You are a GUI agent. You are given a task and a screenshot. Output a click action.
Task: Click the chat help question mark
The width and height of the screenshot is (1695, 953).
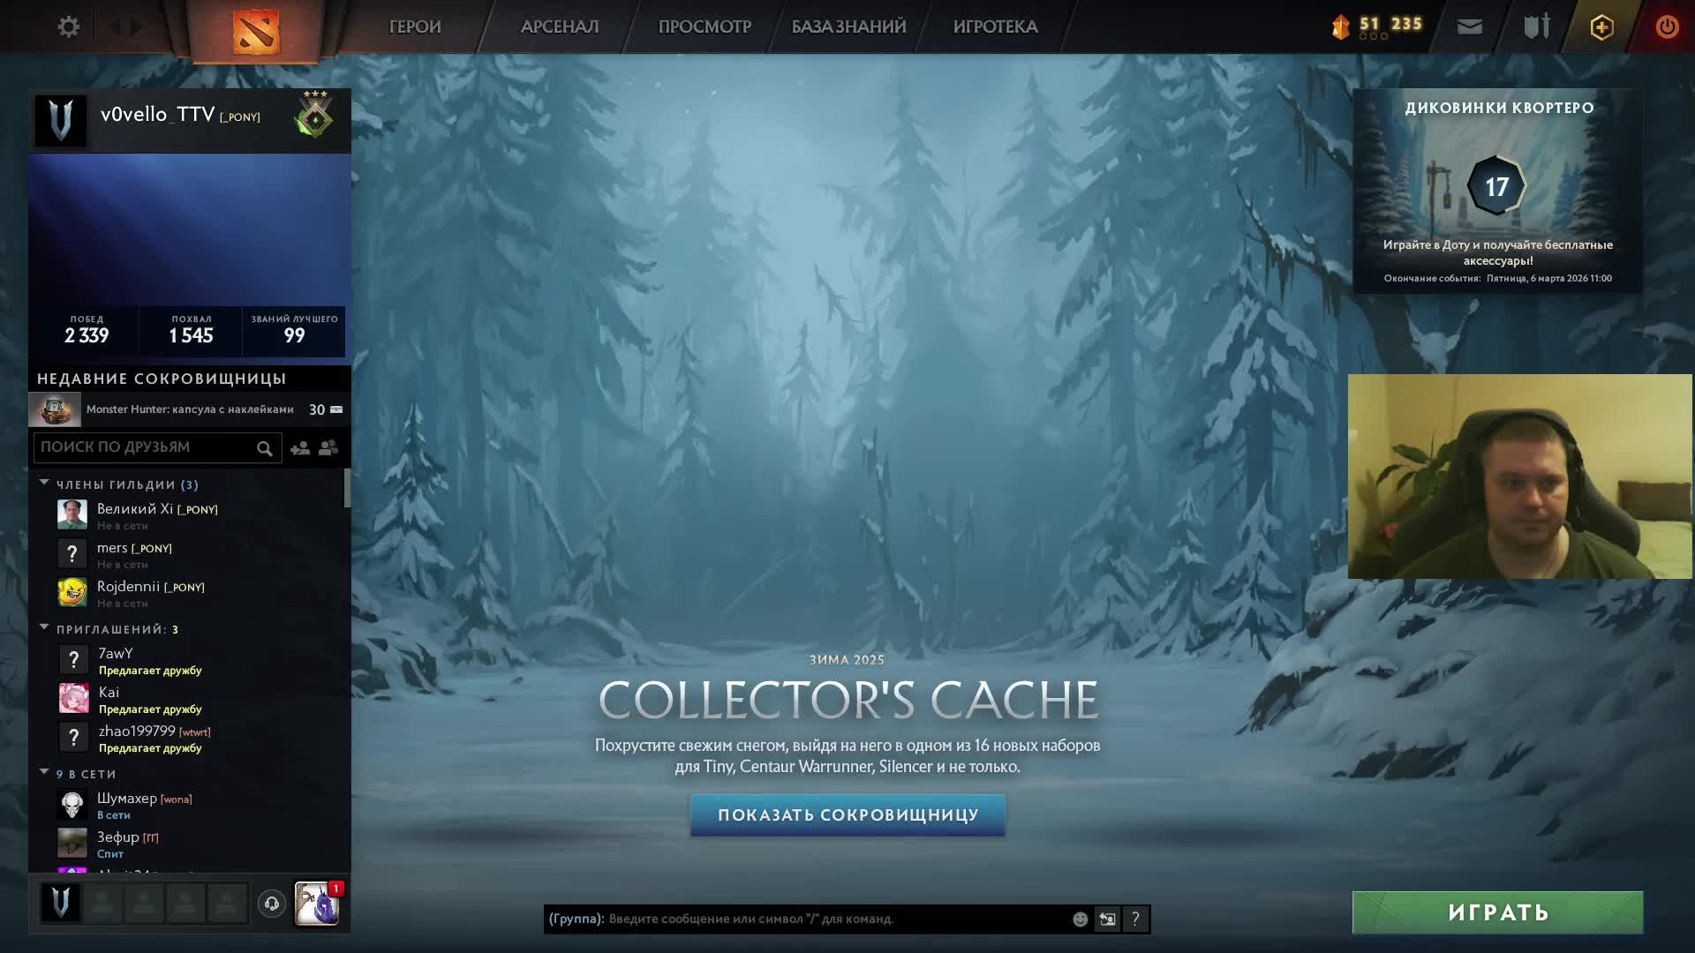[x=1135, y=919]
